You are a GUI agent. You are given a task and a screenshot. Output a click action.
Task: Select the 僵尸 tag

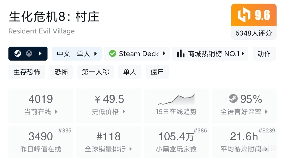157,72
